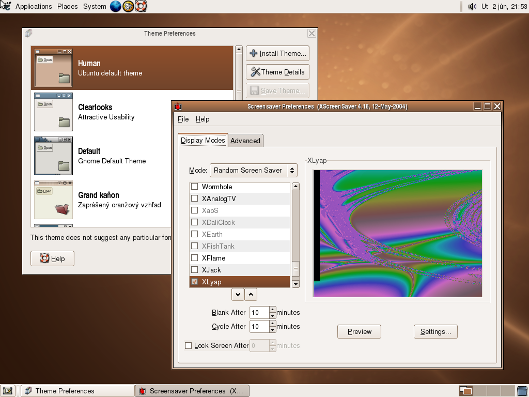Select the XFlame row label
Screen dimensions: 529x397
(213, 258)
